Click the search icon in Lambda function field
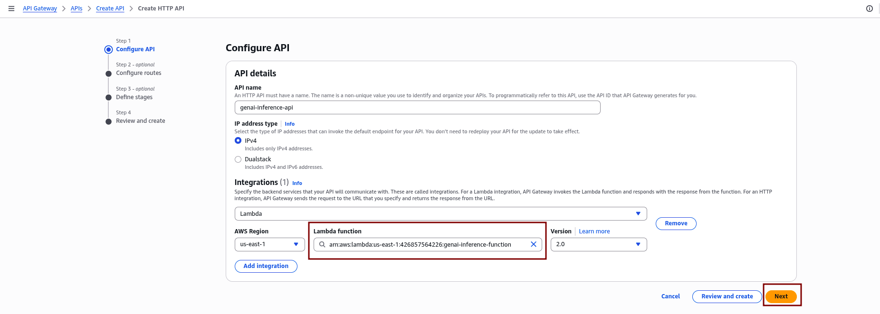Screen dimensions: 880x314 coord(322,244)
